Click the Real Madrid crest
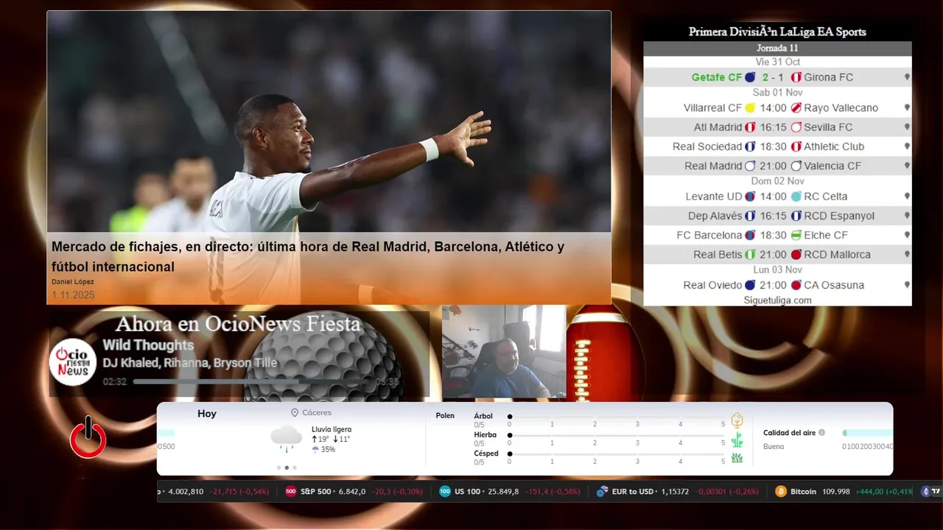Image resolution: width=943 pixels, height=530 pixels. [750, 166]
